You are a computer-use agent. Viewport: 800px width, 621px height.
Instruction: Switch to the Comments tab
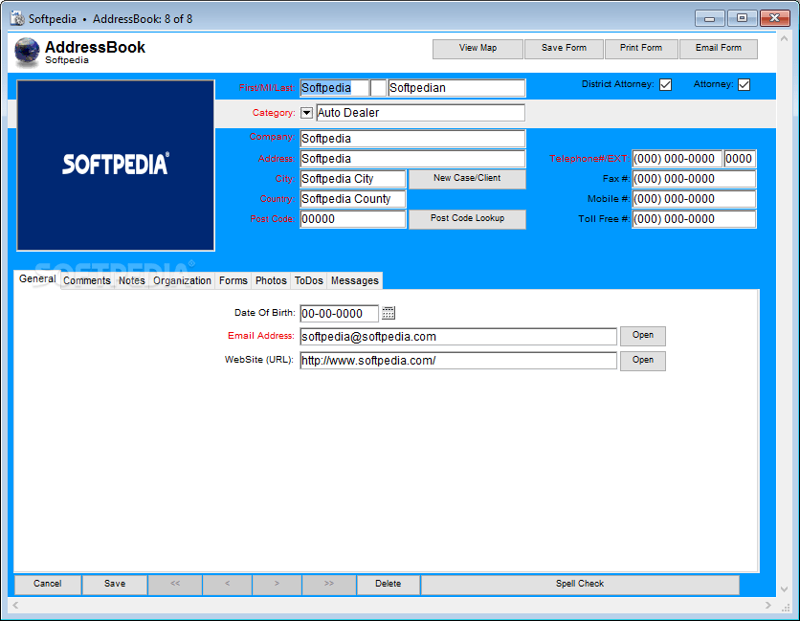click(x=86, y=280)
